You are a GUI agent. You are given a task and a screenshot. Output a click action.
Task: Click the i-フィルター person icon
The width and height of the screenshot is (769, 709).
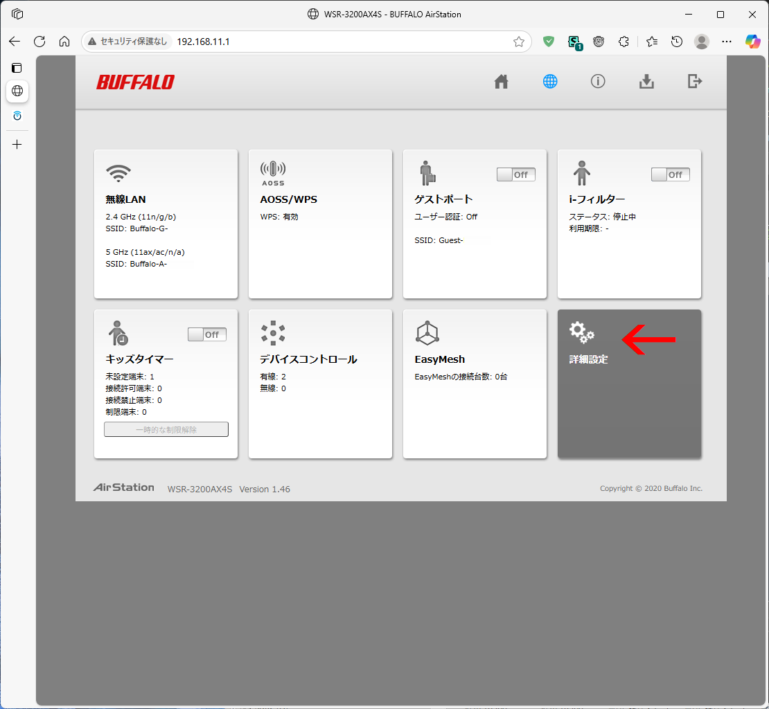(x=581, y=173)
